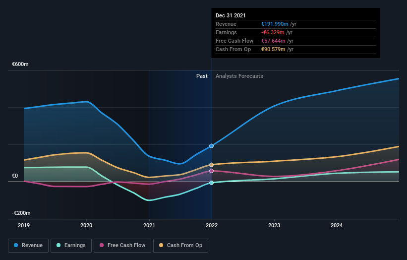Click the €90.579m cash from op value
Viewport: 407px width, 260px height.
pos(273,49)
